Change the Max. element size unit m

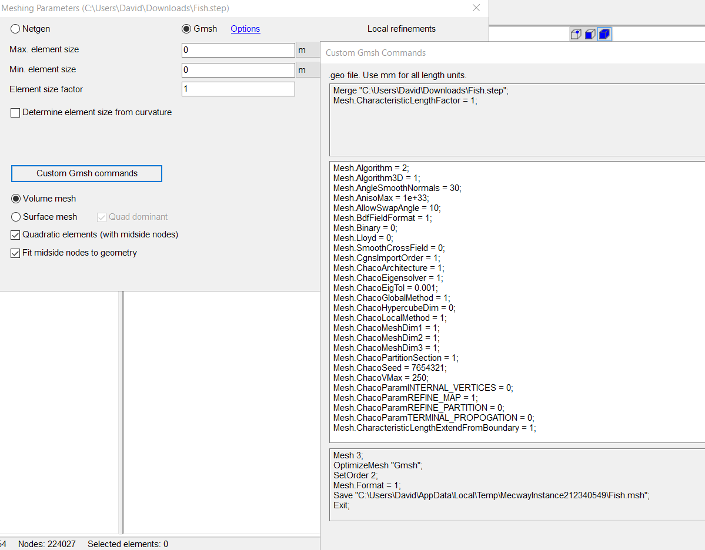point(308,50)
